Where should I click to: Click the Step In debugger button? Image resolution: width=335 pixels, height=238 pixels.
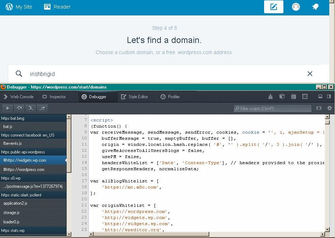[31, 108]
